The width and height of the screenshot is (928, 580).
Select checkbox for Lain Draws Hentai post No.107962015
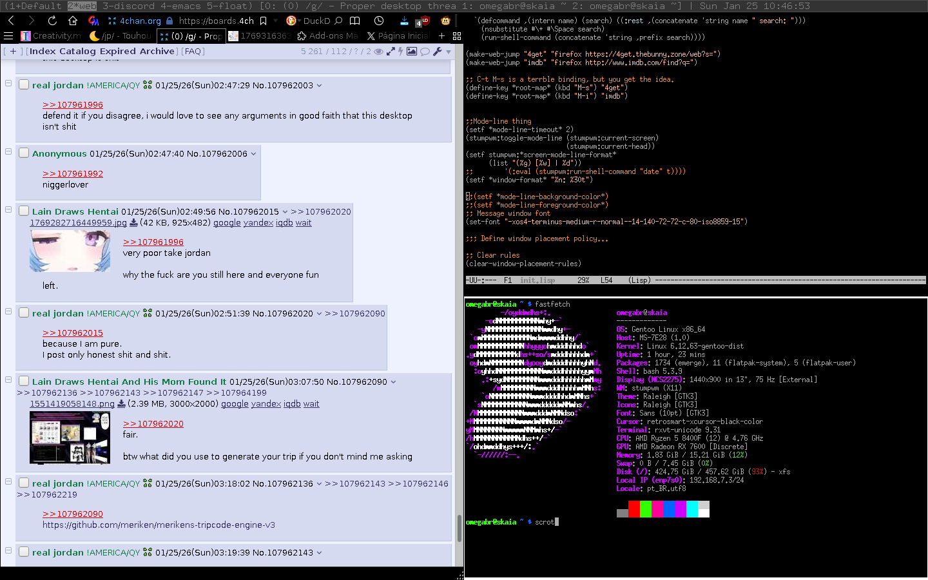24,211
